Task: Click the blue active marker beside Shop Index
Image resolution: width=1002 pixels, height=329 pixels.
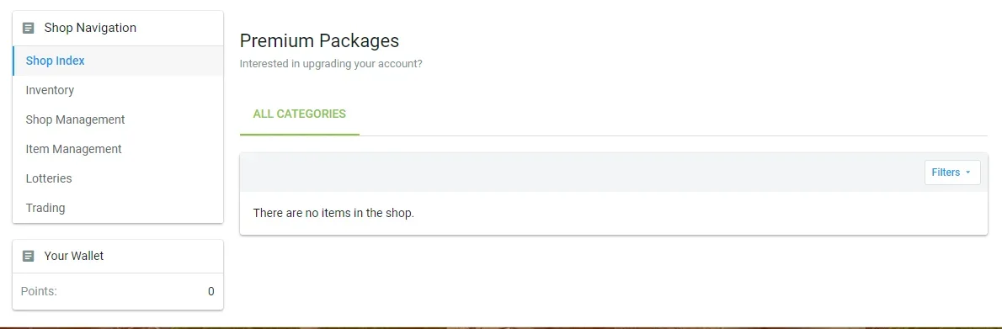Action: click(13, 61)
